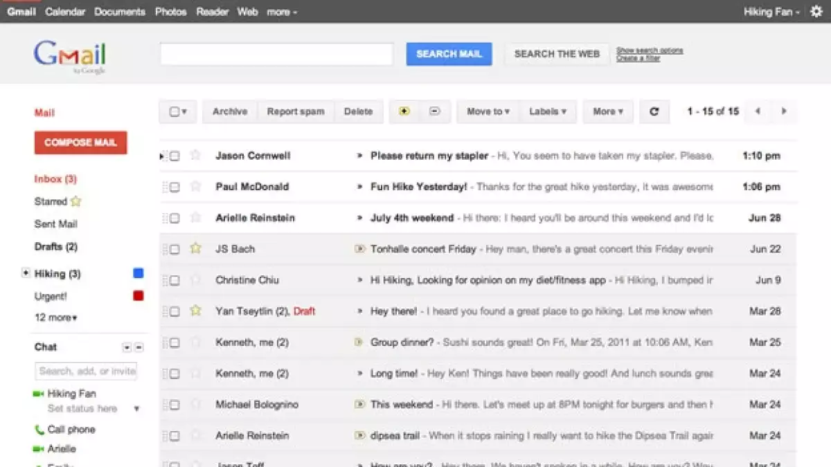Click the mail search input field

coord(276,54)
